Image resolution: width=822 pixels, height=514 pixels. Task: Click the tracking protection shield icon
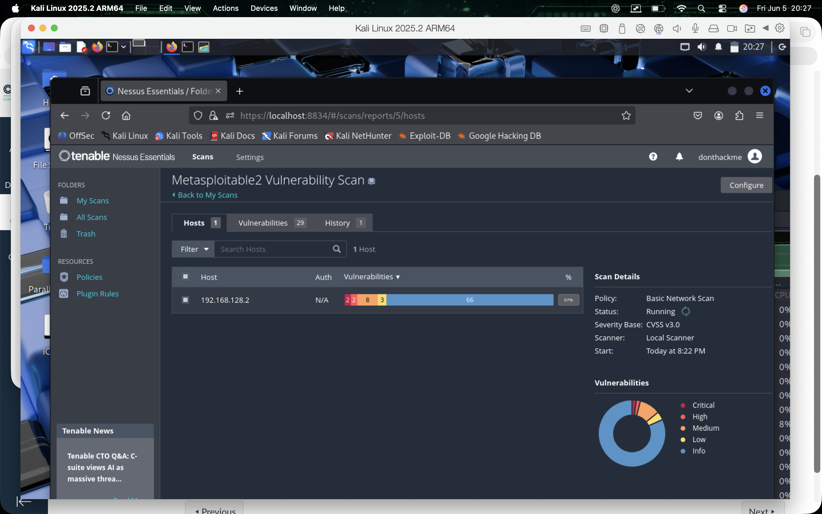198,116
